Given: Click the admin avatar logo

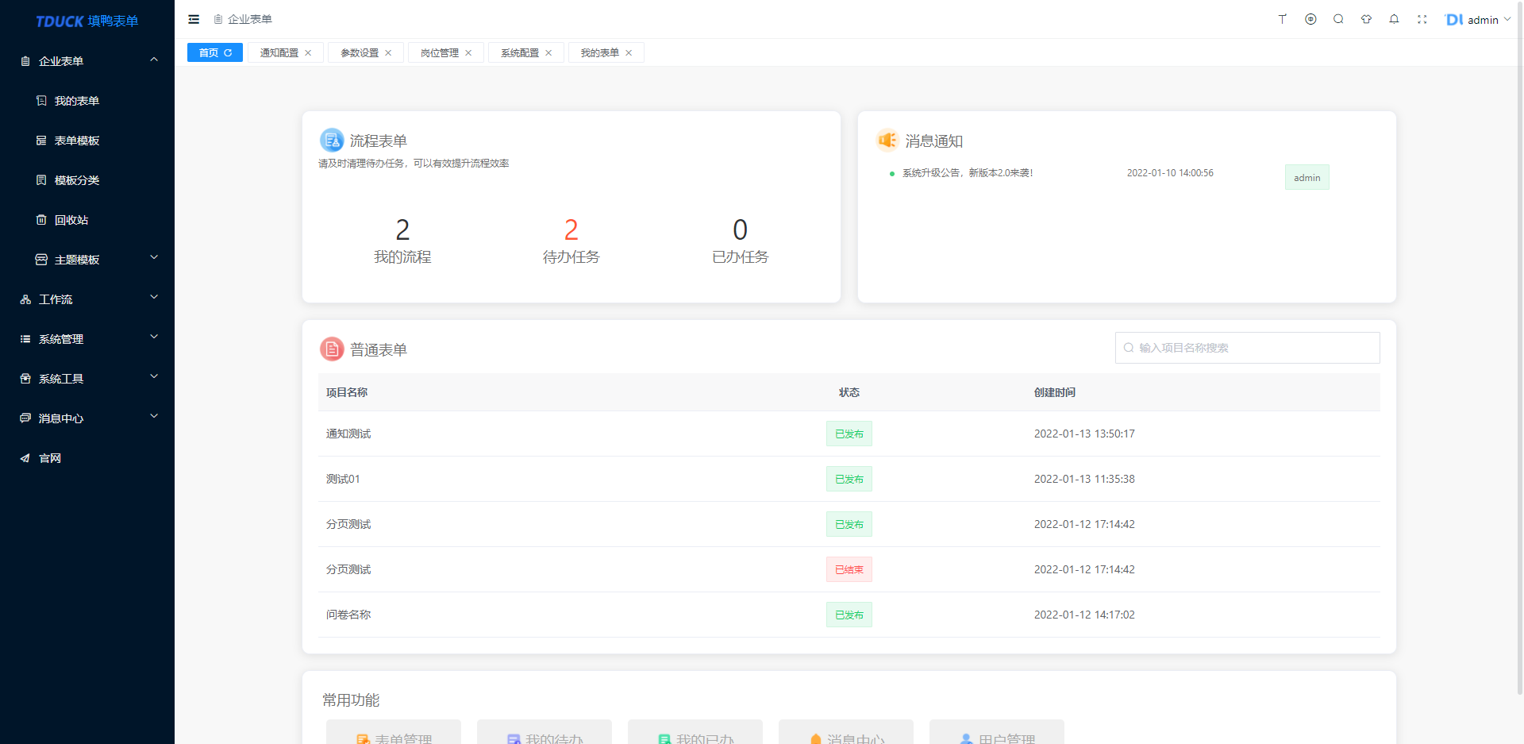Looking at the screenshot, I should tap(1453, 19).
